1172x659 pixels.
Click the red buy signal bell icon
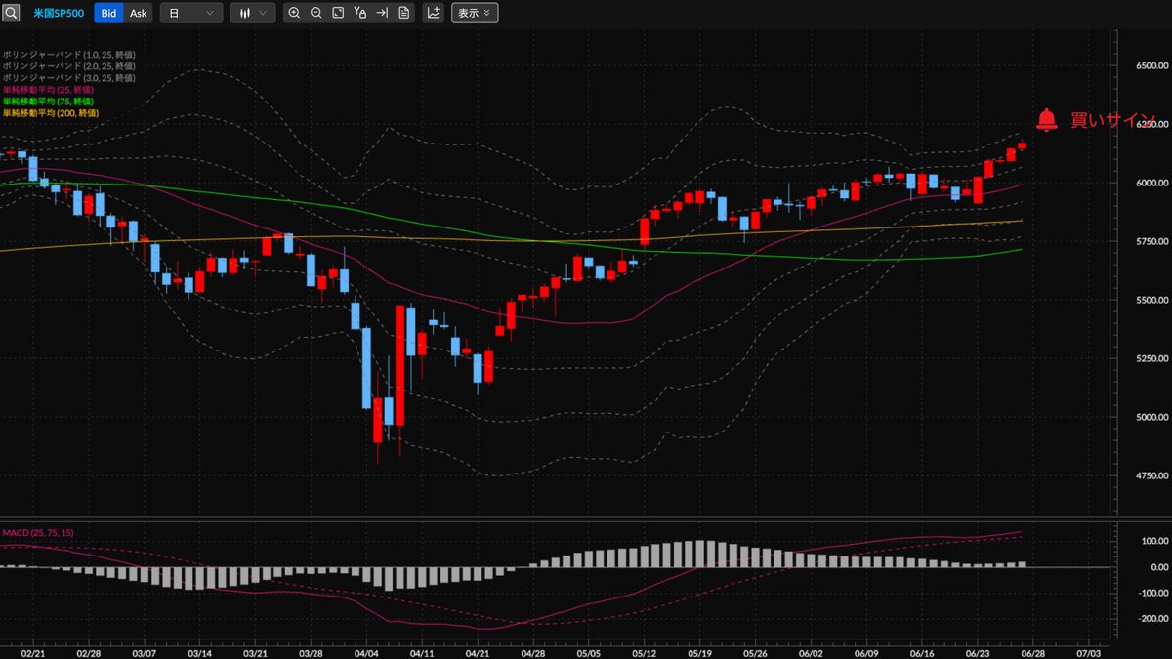[x=1046, y=120]
